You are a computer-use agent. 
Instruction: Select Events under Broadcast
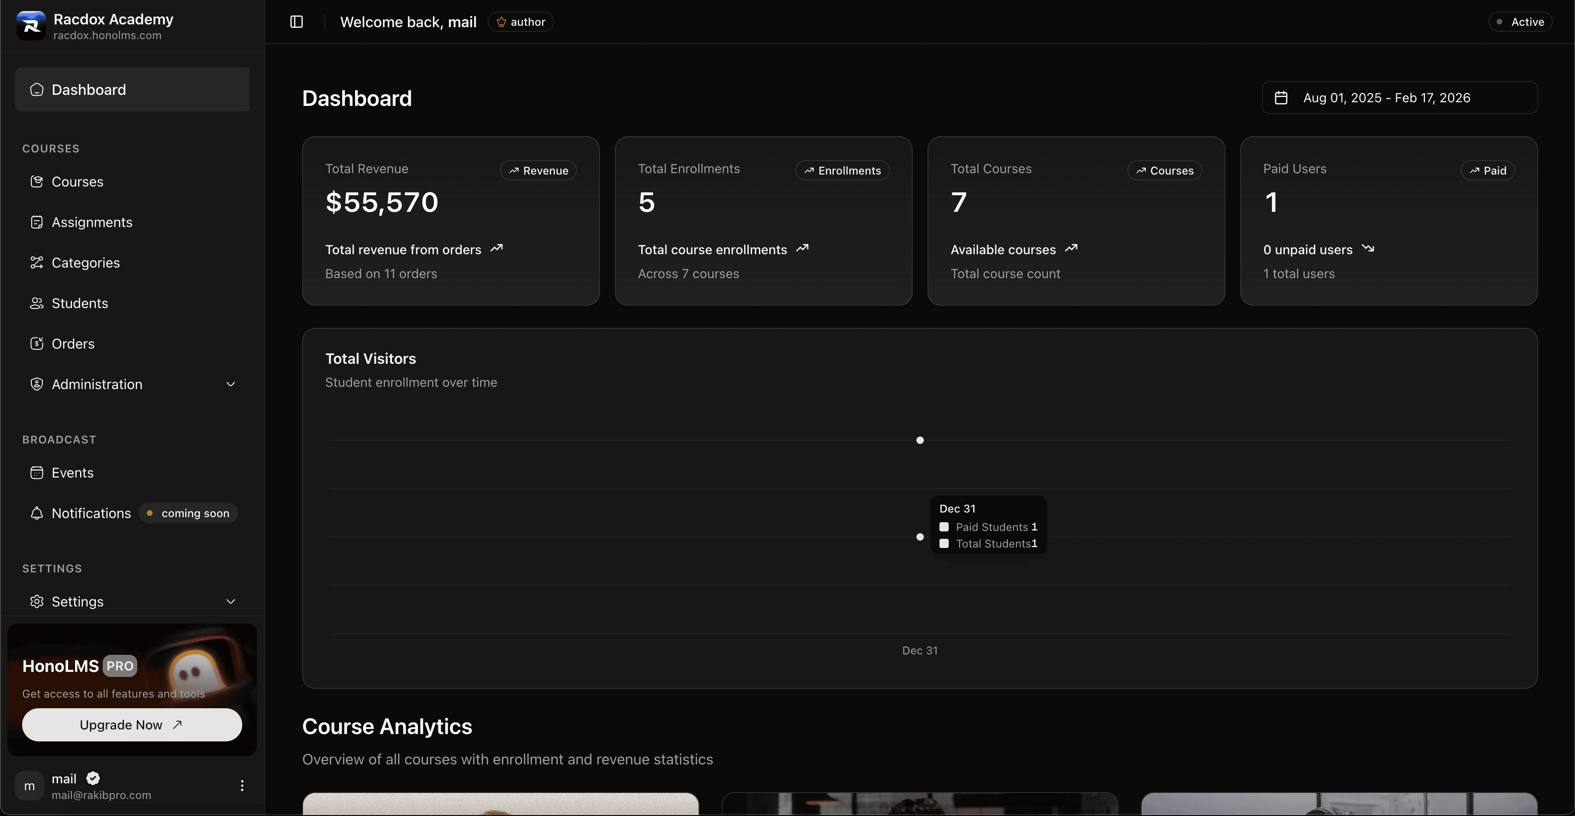pyautogui.click(x=72, y=472)
